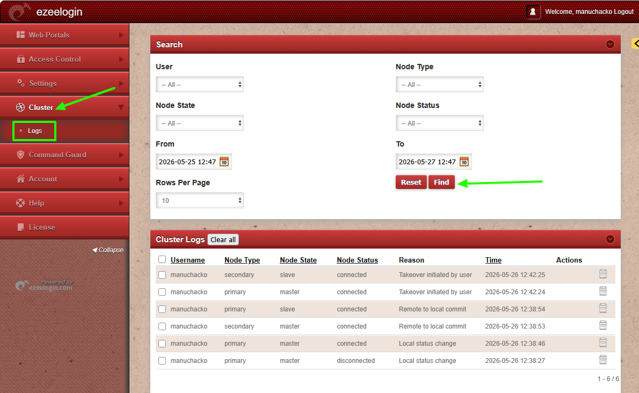The height and width of the screenshot is (393, 639).
Task: Click the Cluster globe icon
Action: (x=20, y=107)
